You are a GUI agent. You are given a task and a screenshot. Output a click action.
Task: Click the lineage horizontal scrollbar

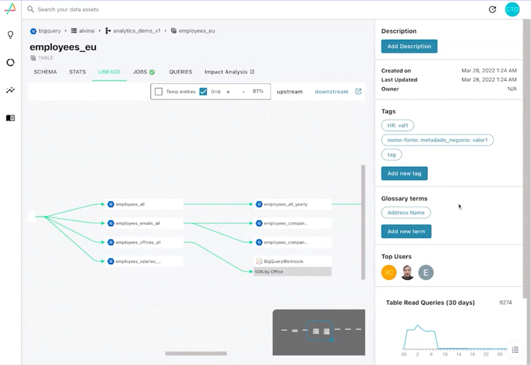(x=196, y=354)
